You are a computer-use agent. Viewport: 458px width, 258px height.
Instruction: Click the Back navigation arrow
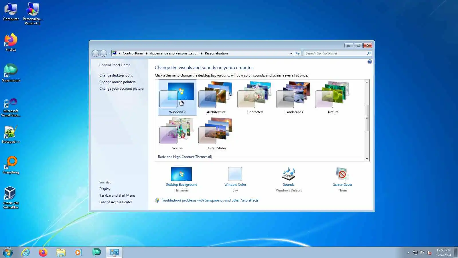[x=95, y=53]
